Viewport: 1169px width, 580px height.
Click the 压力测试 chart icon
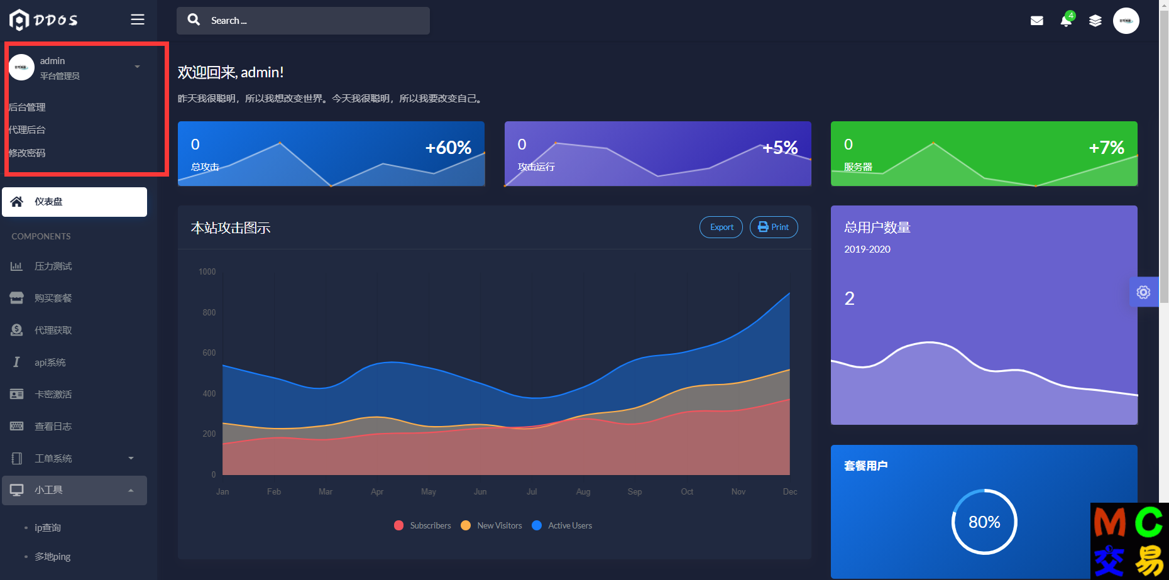(16, 266)
